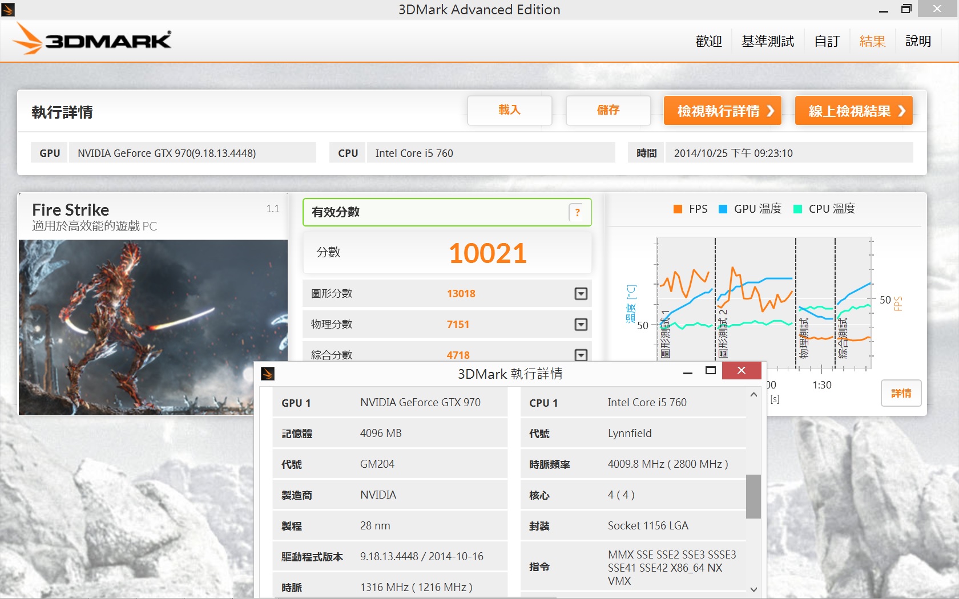Close the 3DMark 執行詳情 dialog
The image size is (959, 599).
(x=742, y=371)
